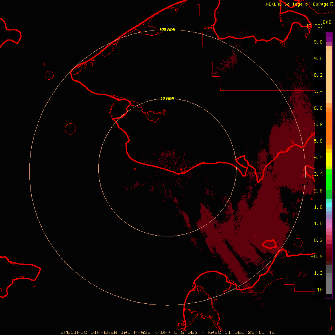Select the 4.2 scale value
Screen dimensions: 335x335
[x=318, y=158]
